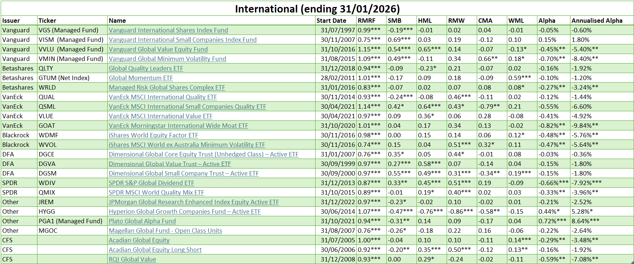Select the Ticker header cell

click(x=47, y=21)
